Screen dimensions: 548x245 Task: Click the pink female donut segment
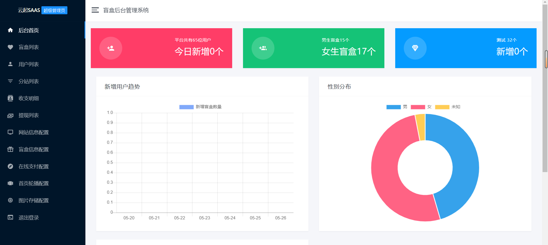386,174
